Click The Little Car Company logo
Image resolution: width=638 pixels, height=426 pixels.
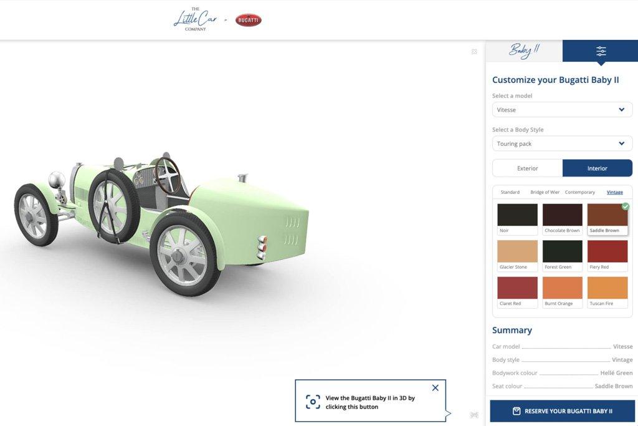coord(195,19)
